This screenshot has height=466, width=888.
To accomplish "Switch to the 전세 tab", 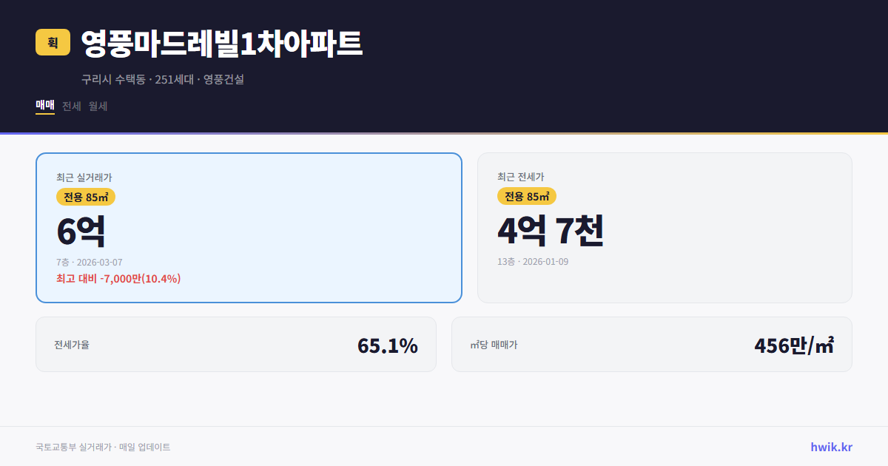I will [x=70, y=106].
